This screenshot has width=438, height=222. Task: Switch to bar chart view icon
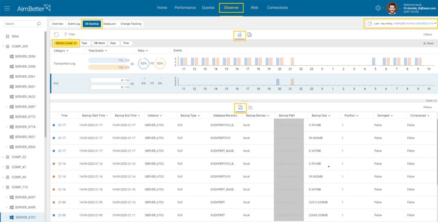tap(240, 35)
